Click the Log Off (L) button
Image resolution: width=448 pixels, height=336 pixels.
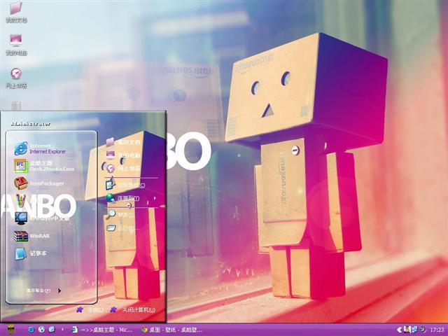(90, 309)
